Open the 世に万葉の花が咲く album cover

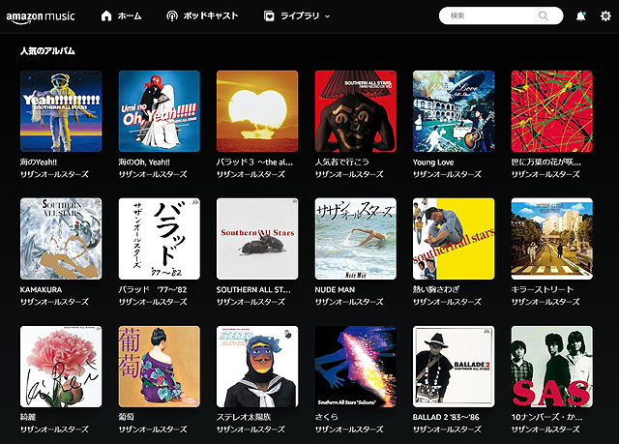click(552, 111)
